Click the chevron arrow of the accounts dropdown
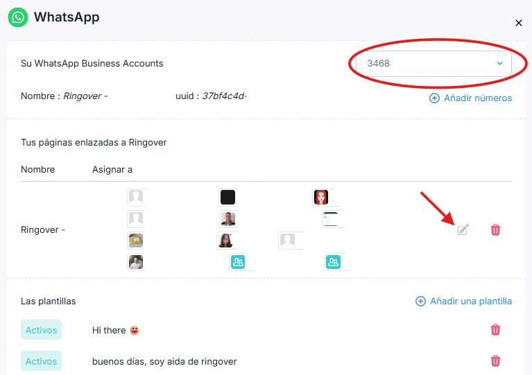 click(x=500, y=63)
